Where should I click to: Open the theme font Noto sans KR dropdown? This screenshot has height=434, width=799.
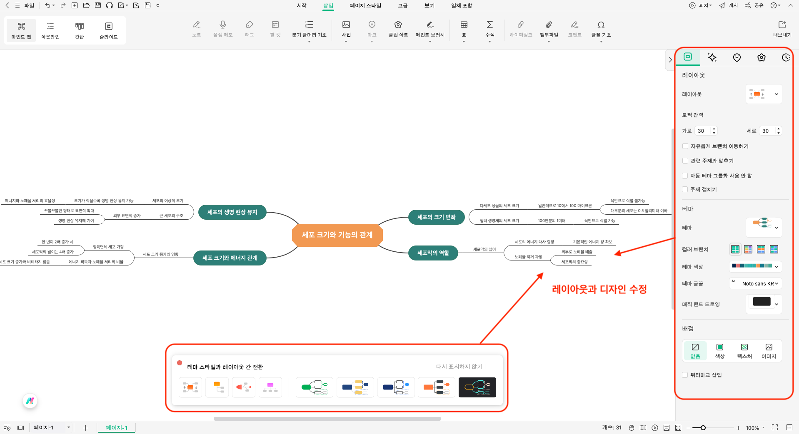(755, 283)
